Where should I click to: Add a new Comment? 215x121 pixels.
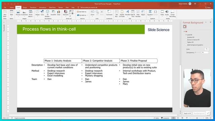pyautogui.click(x=109, y=13)
